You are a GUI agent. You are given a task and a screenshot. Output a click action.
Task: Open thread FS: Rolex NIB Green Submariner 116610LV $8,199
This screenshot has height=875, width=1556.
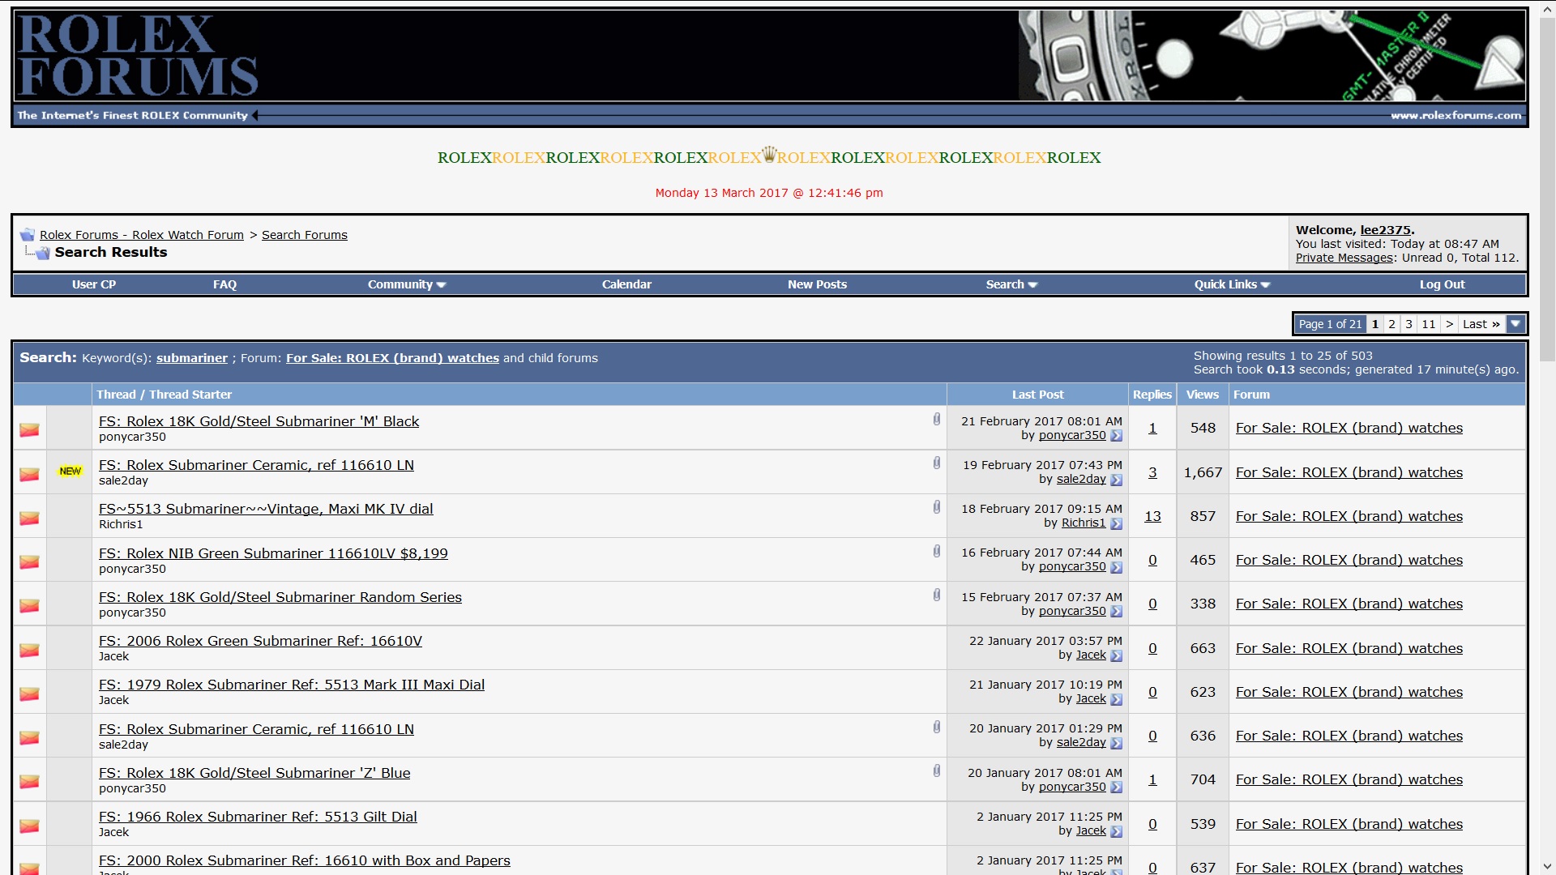(273, 553)
